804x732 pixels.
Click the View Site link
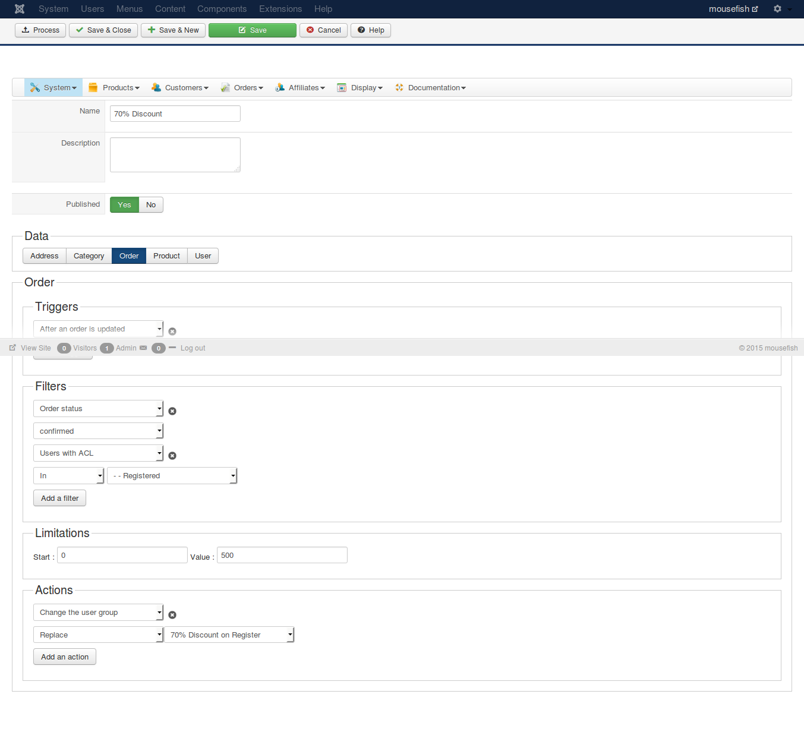point(36,348)
